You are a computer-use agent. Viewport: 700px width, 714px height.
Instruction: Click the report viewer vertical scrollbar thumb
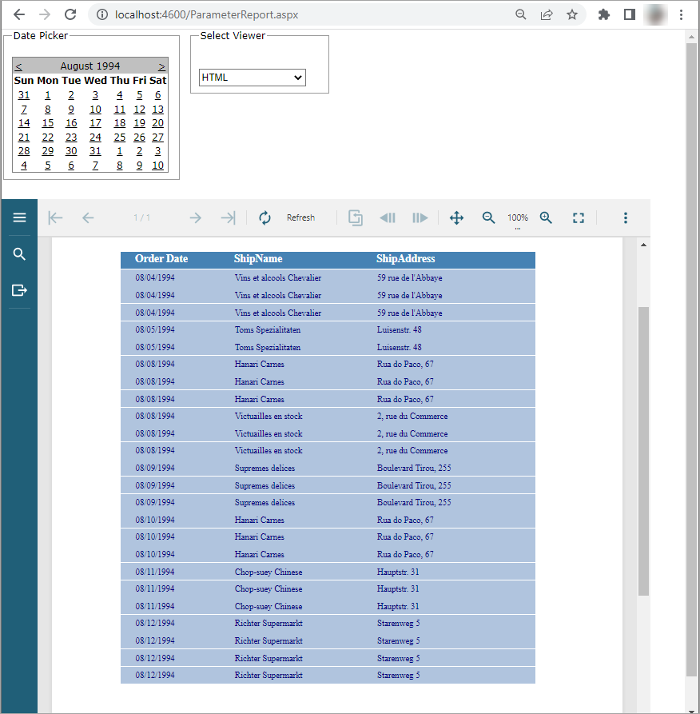[643, 451]
